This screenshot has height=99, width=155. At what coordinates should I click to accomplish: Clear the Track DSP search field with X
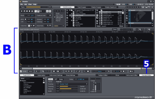[x=44, y=78]
